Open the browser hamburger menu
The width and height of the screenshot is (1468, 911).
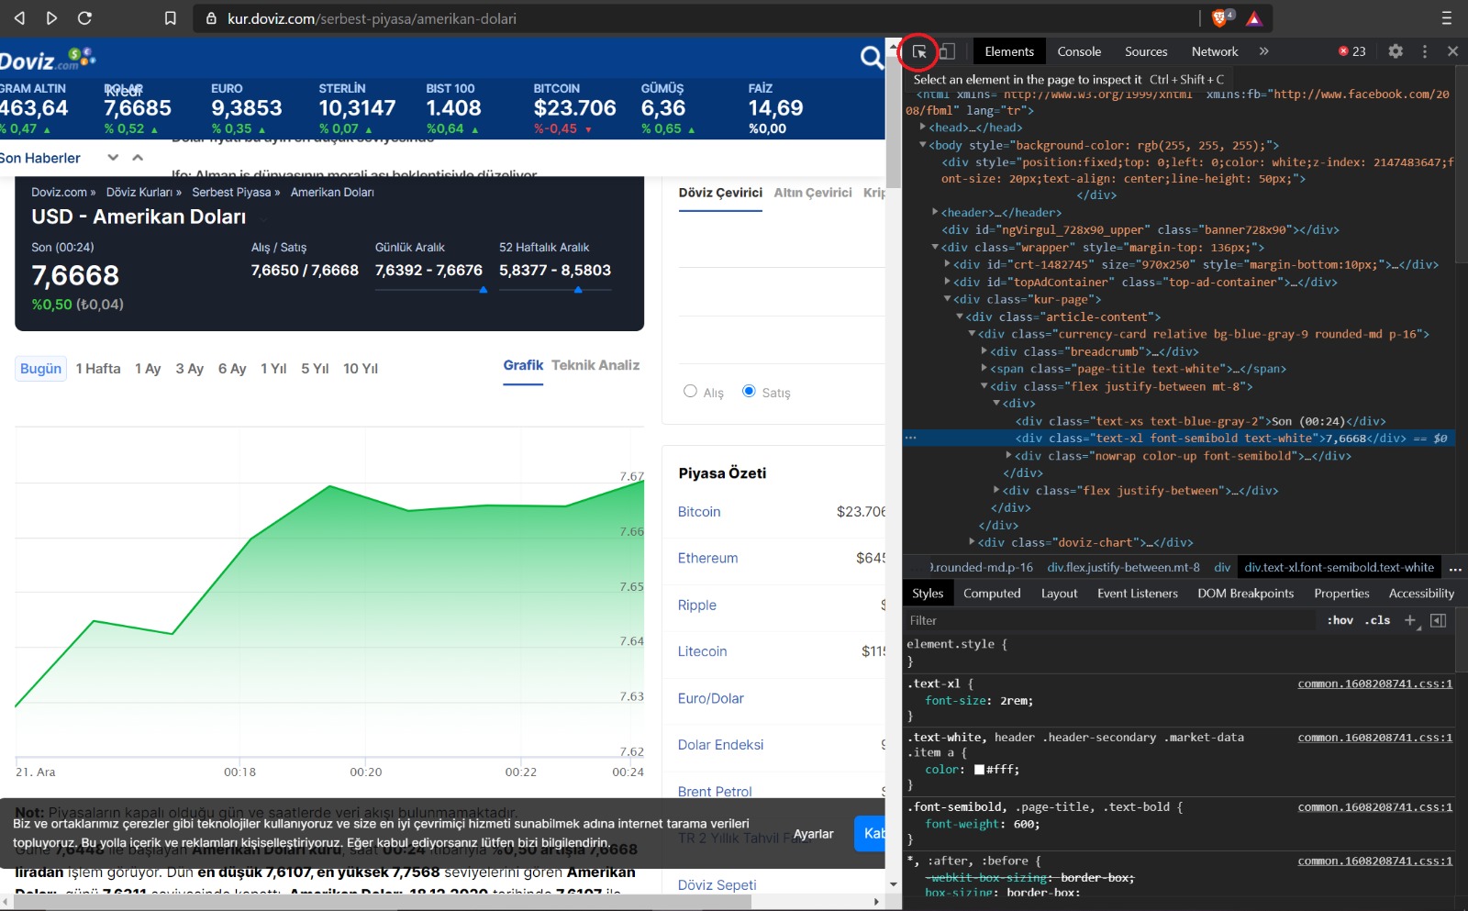pyautogui.click(x=1447, y=18)
